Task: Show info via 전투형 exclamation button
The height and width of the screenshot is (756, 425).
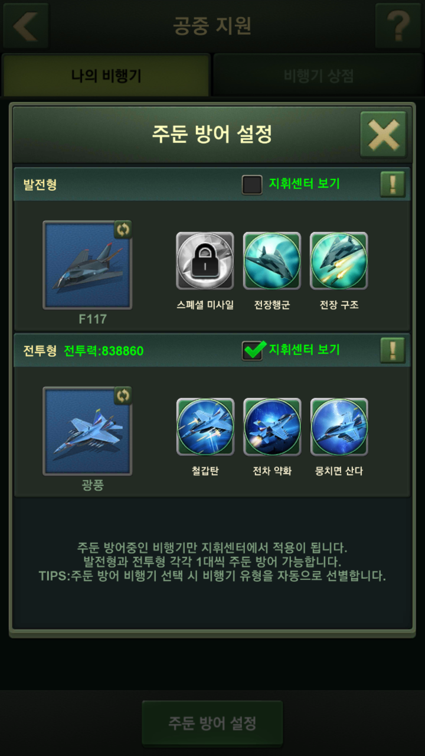Action: click(x=393, y=350)
